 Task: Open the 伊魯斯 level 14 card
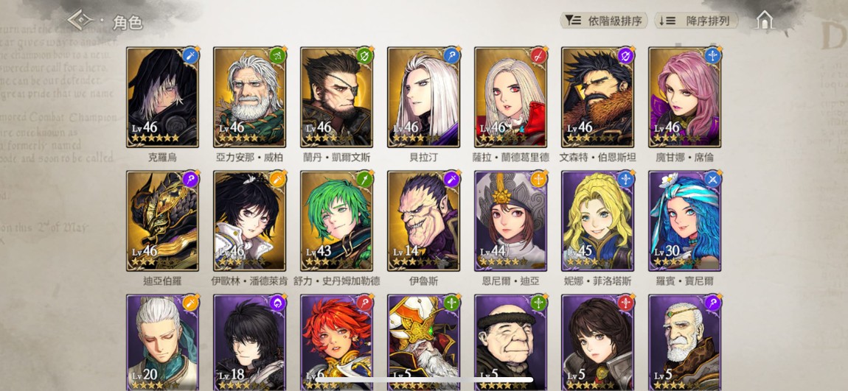click(423, 221)
